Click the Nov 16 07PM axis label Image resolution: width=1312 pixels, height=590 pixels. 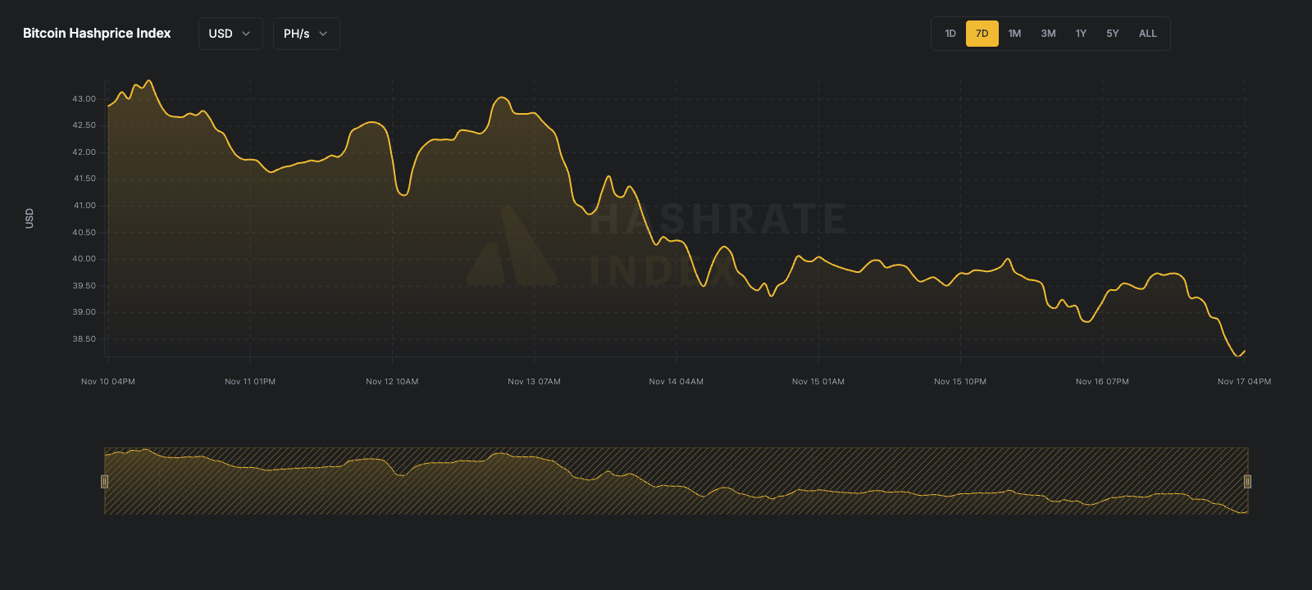(x=1102, y=382)
